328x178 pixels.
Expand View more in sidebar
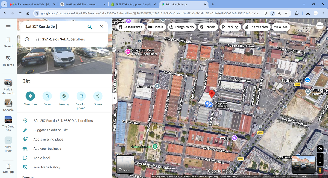[8, 144]
